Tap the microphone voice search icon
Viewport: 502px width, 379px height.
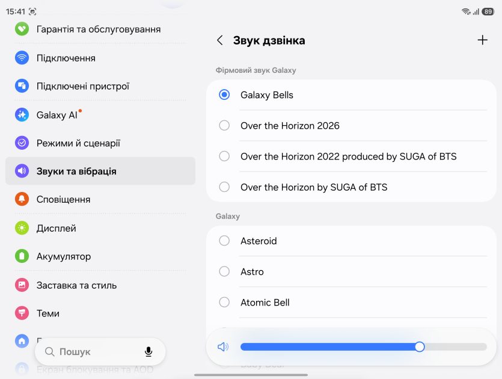click(148, 351)
